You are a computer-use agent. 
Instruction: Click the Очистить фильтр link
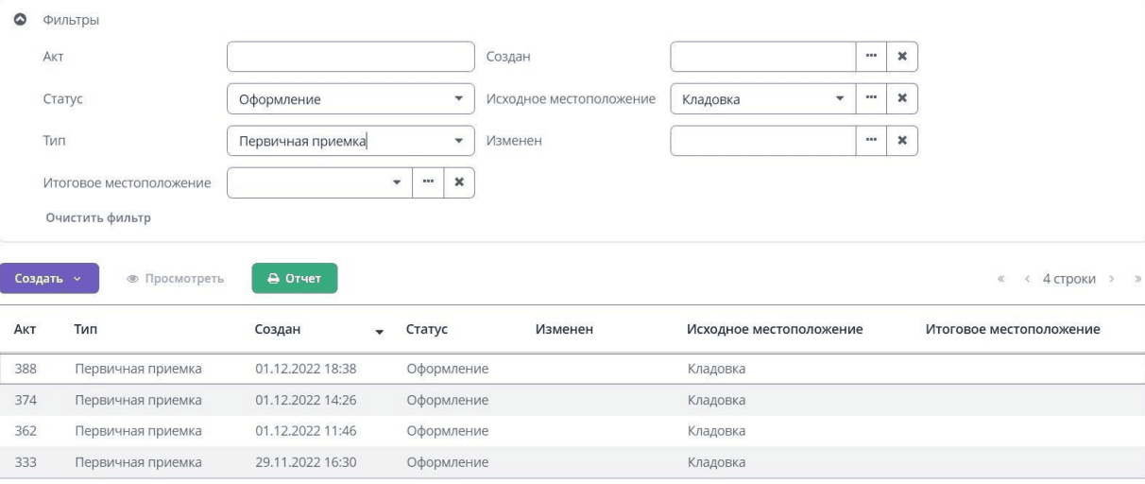click(98, 218)
